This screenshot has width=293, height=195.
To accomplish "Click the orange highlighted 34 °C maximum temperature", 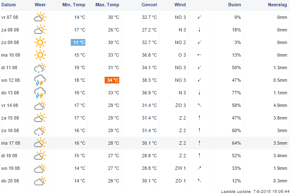I will tap(112, 80).
